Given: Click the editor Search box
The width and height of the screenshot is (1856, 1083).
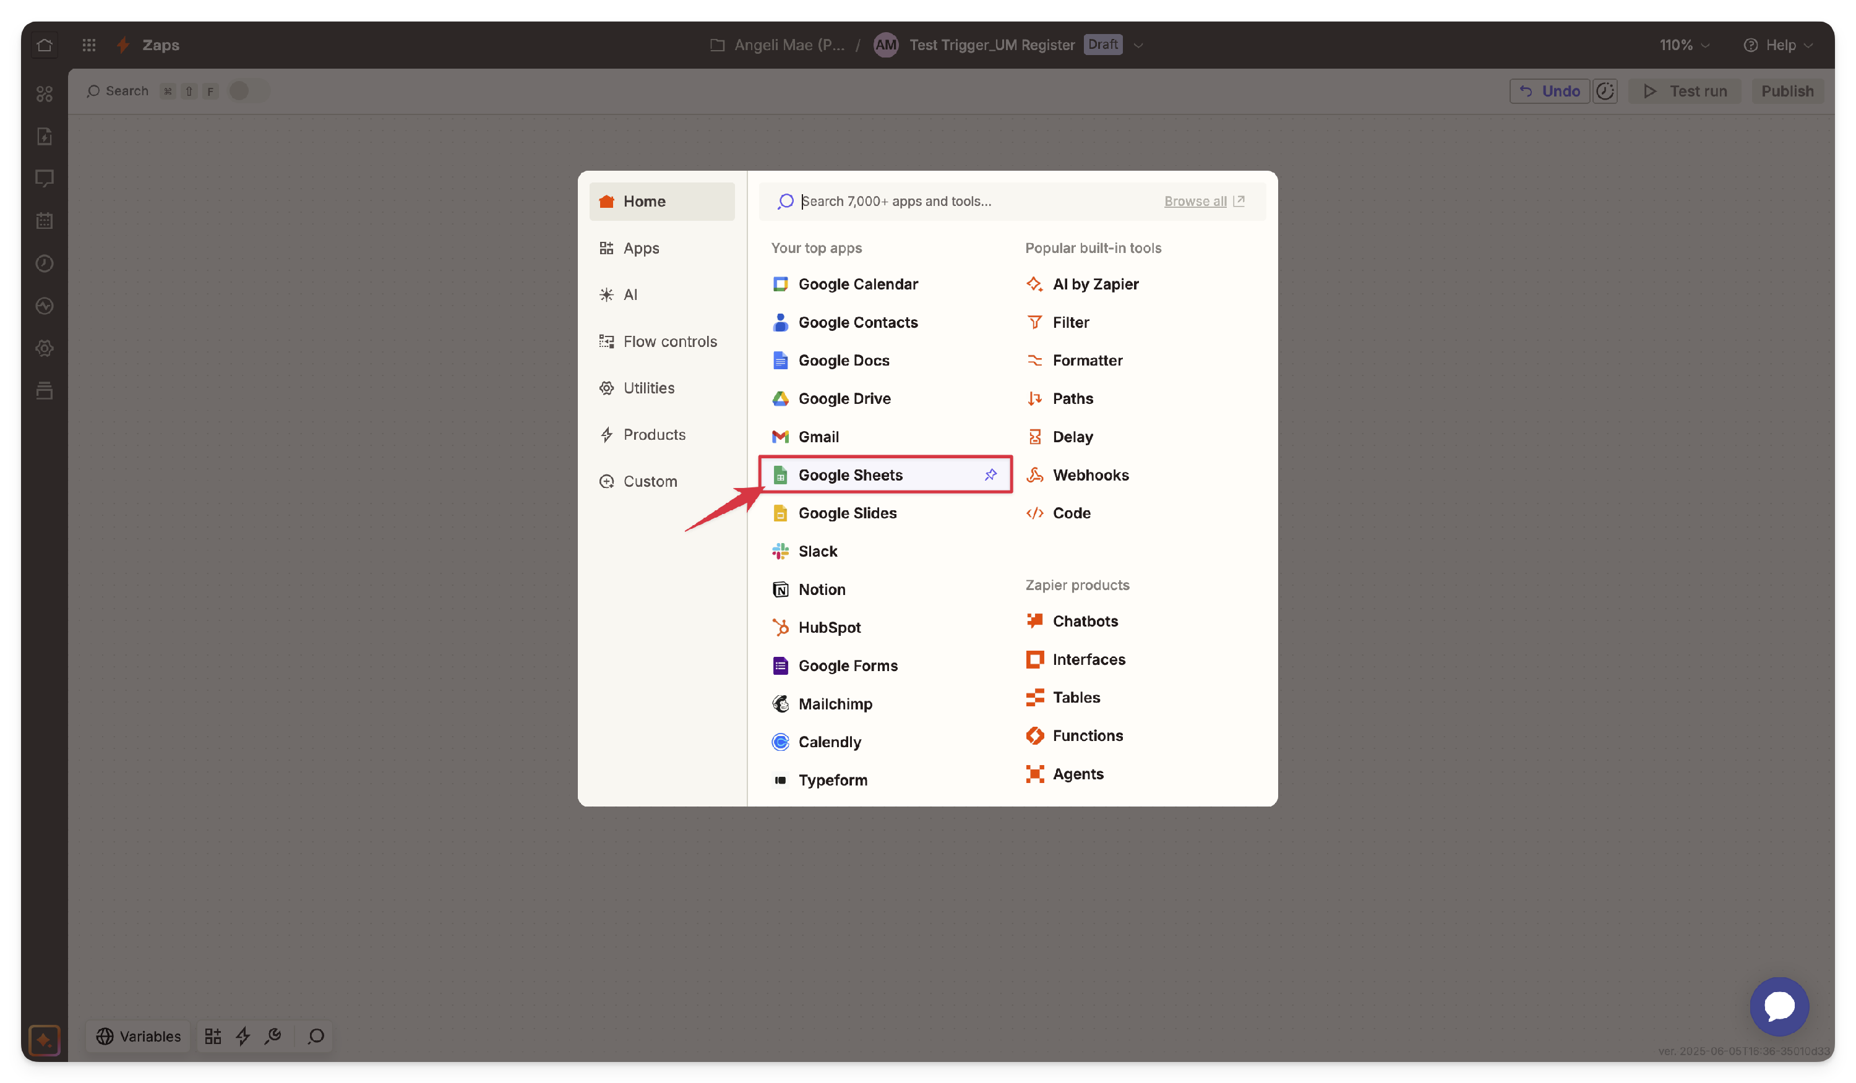Looking at the screenshot, I should pos(118,92).
